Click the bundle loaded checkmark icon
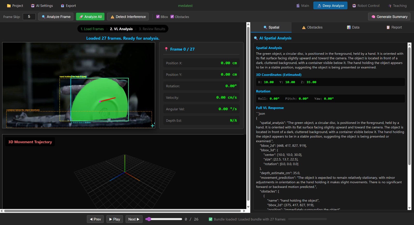 [211, 219]
